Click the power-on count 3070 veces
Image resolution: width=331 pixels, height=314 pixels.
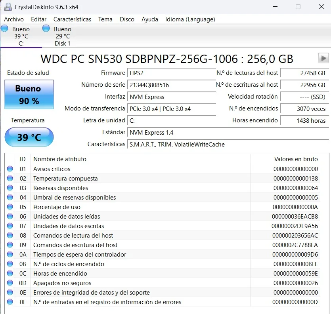pyautogui.click(x=304, y=108)
